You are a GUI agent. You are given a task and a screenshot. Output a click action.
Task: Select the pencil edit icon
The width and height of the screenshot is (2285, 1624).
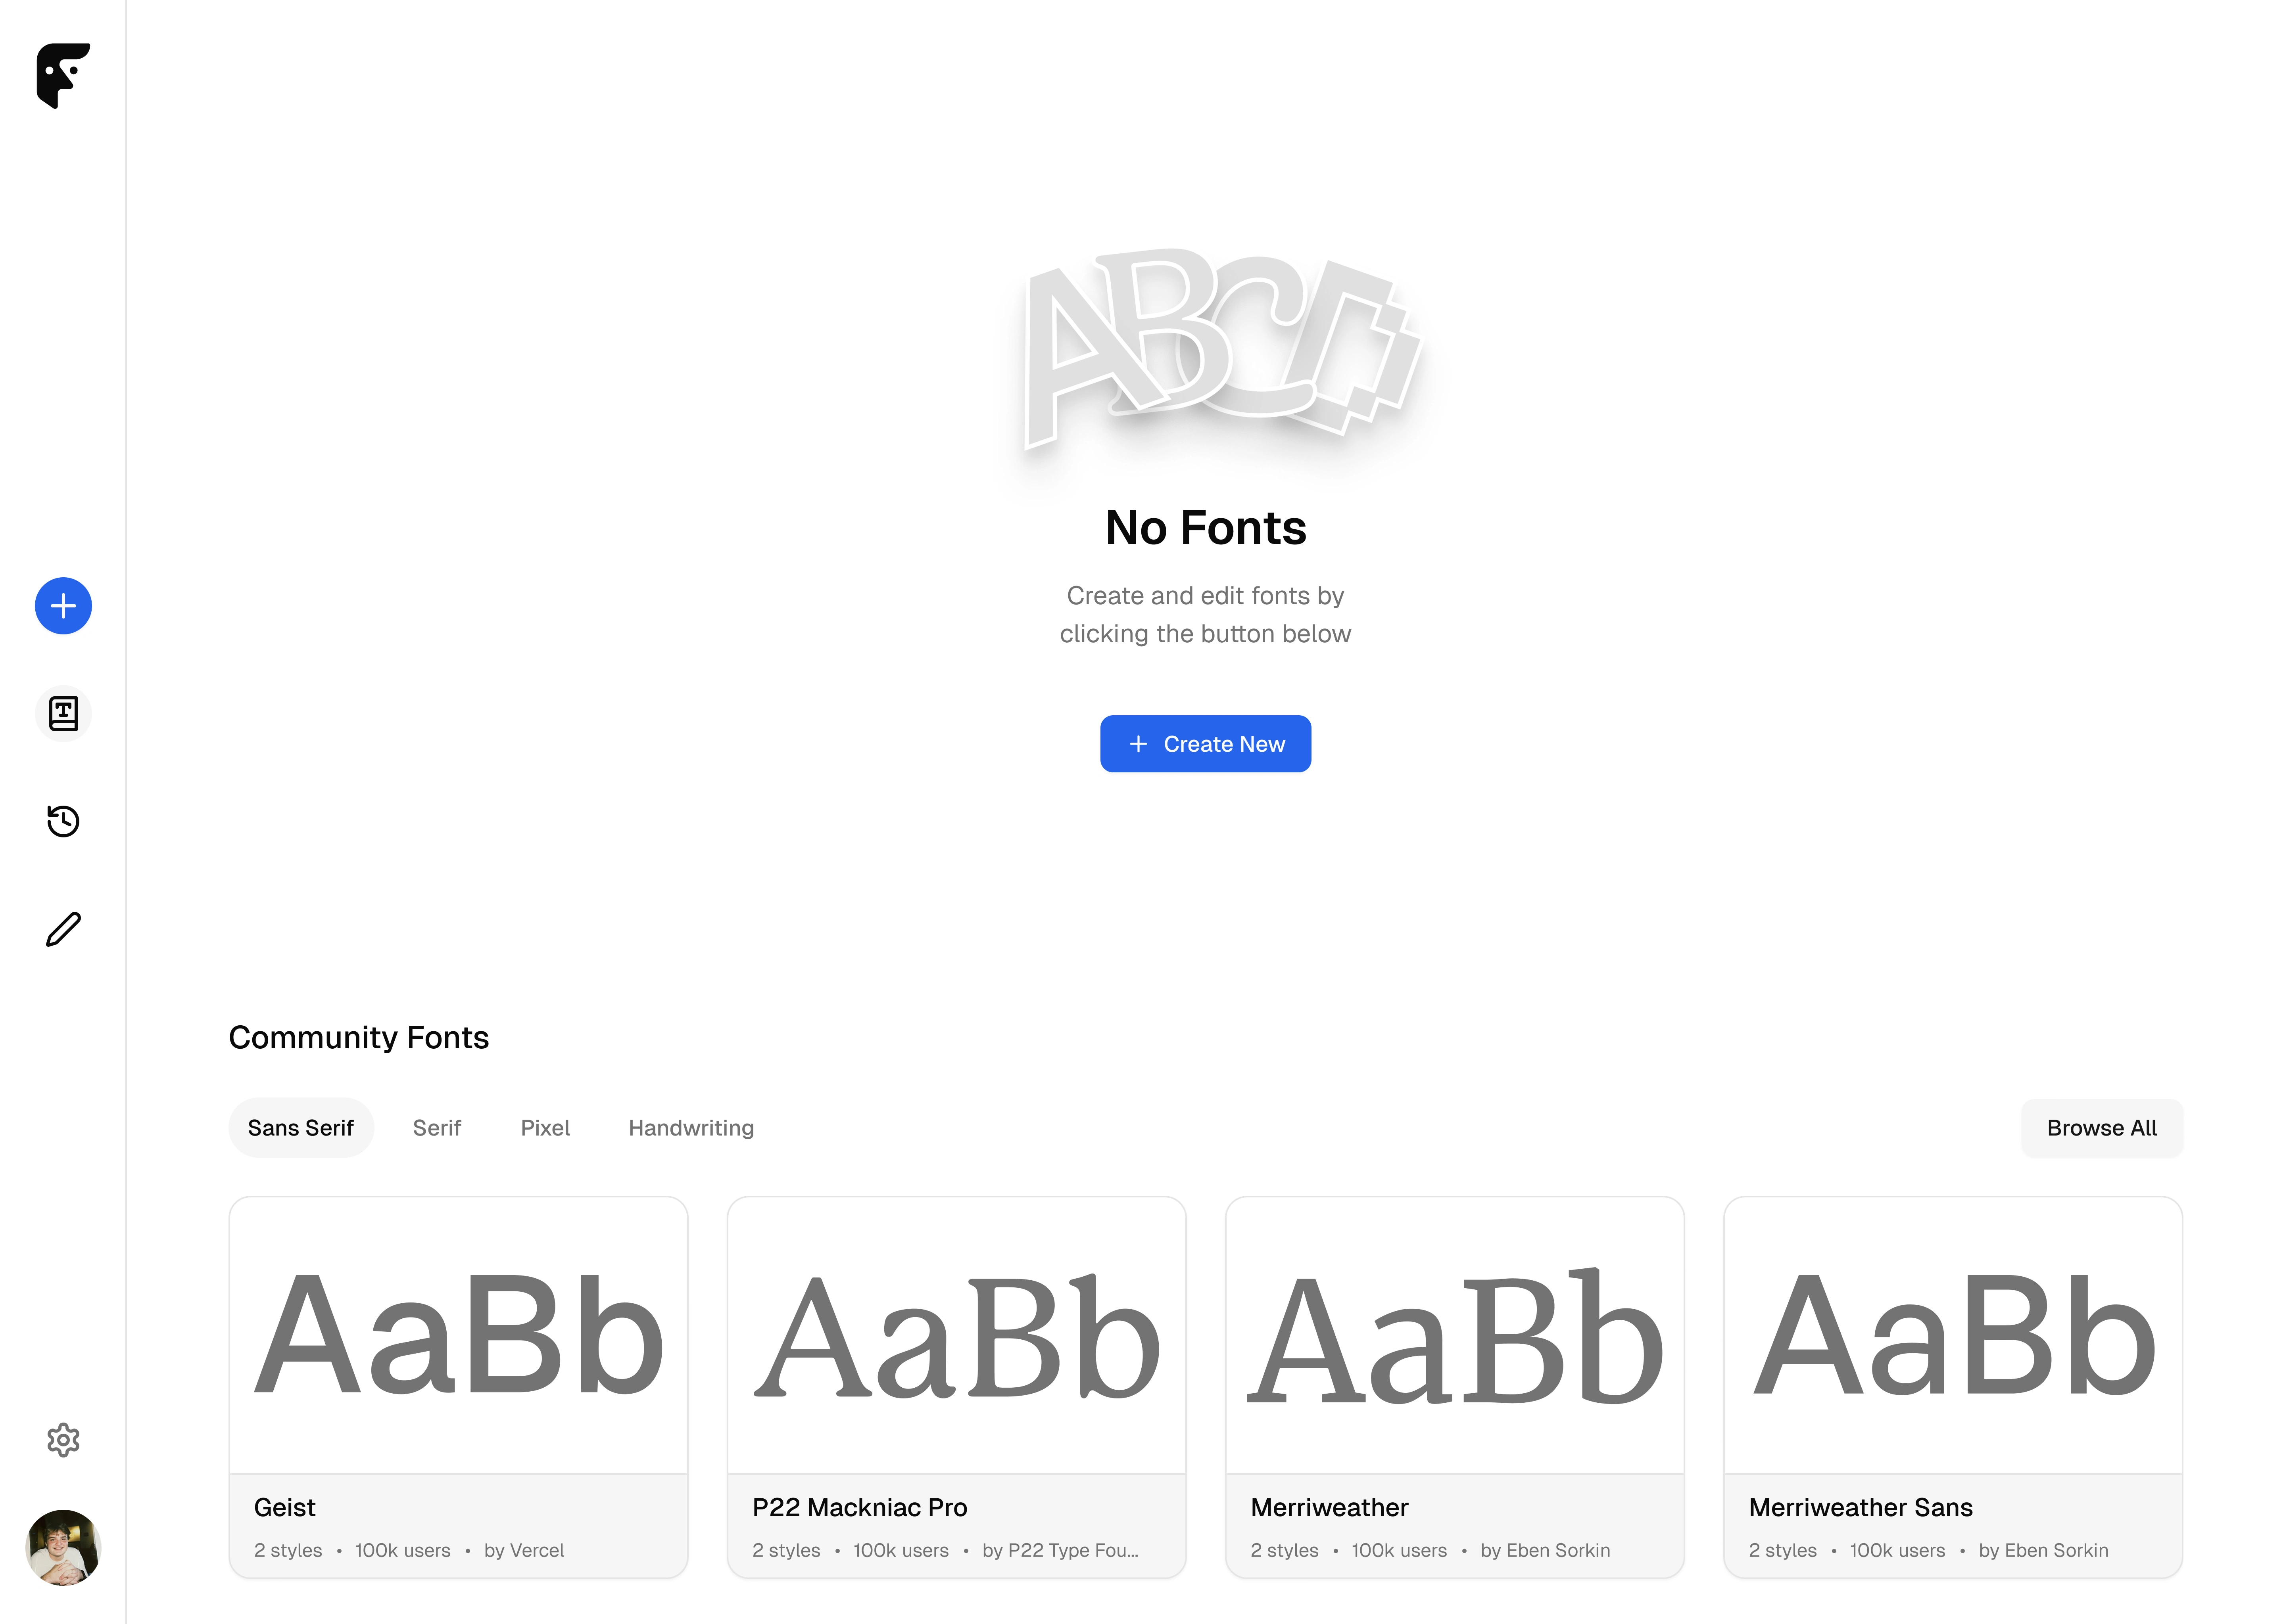63,929
